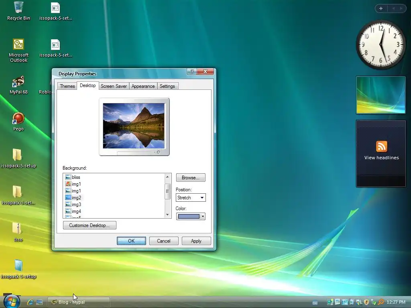Expand the Color picker dropdown arrow

pos(203,216)
